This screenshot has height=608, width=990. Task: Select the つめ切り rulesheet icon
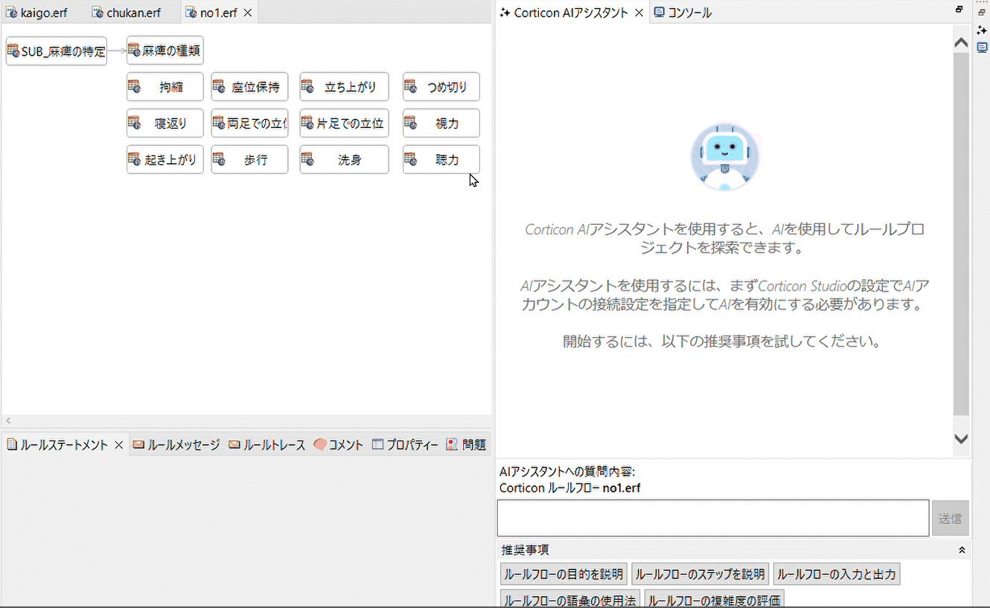coord(410,86)
